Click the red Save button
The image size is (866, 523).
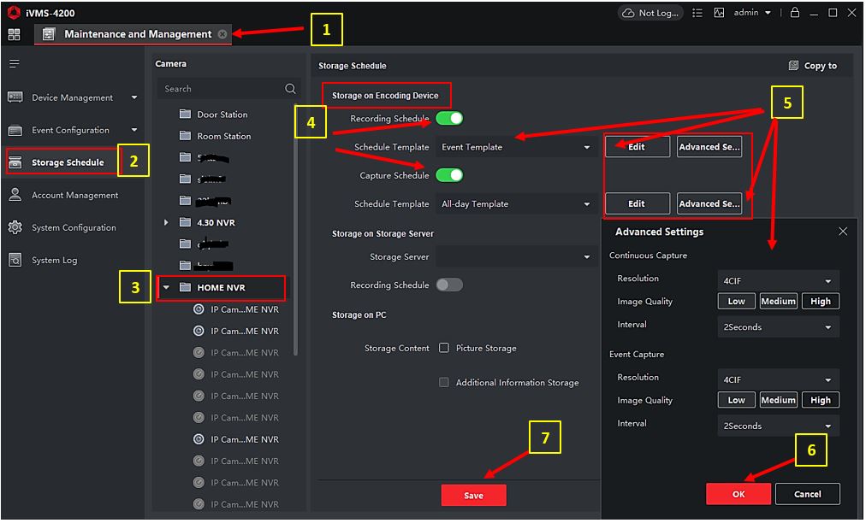[x=473, y=496]
